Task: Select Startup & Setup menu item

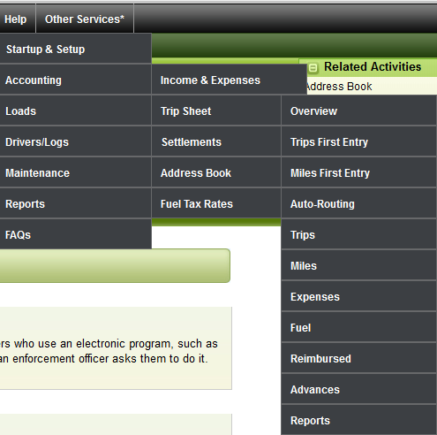Action: [x=76, y=49]
